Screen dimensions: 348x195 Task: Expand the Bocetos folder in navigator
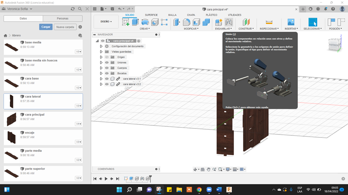pos(101,73)
